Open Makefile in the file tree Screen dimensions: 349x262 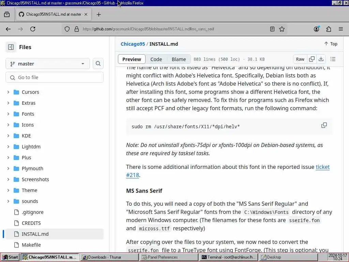pos(31,245)
